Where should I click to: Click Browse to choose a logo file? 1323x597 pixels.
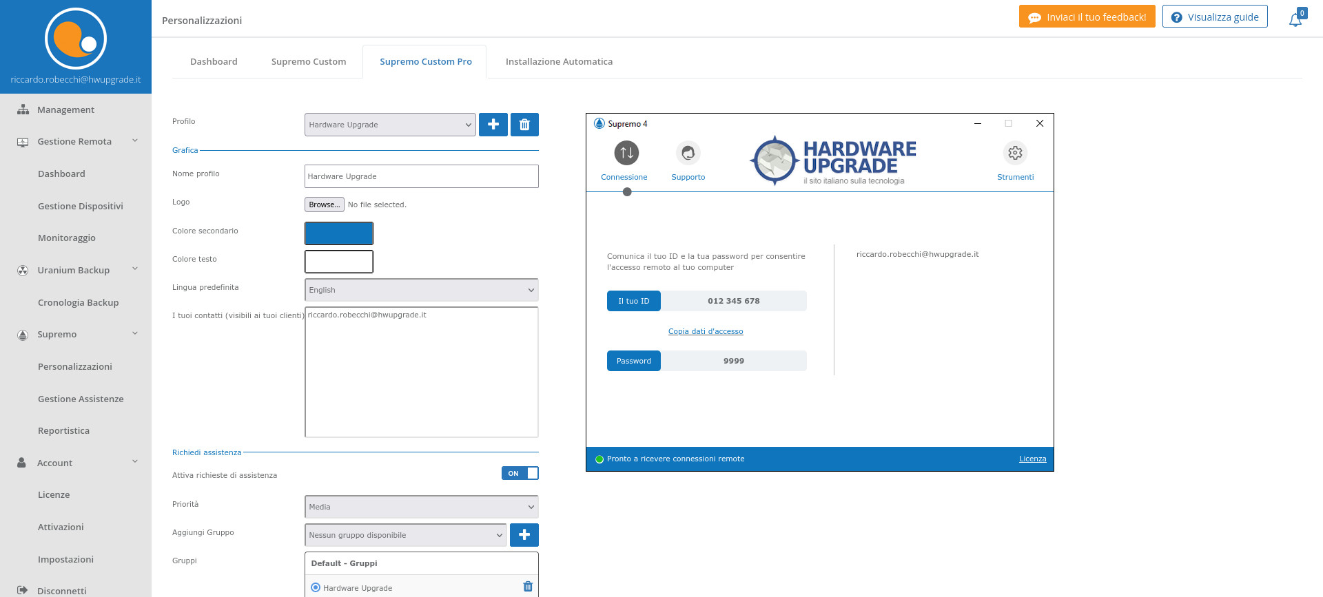(325, 205)
